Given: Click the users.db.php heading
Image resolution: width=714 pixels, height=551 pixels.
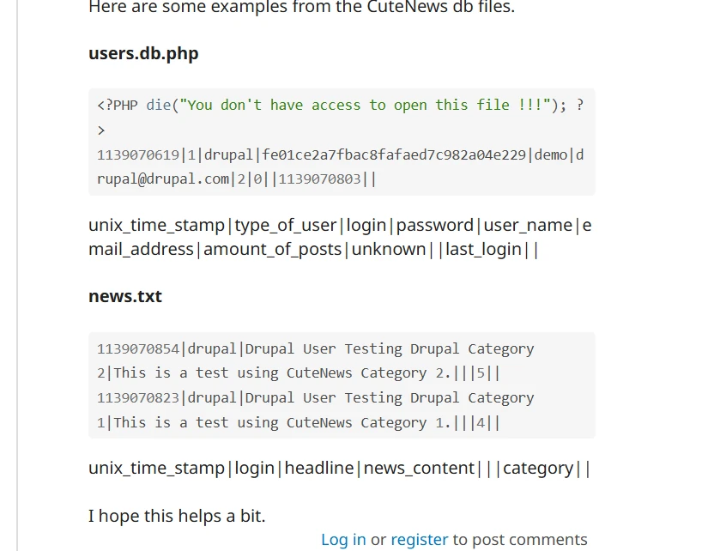Looking at the screenshot, I should 143,53.
